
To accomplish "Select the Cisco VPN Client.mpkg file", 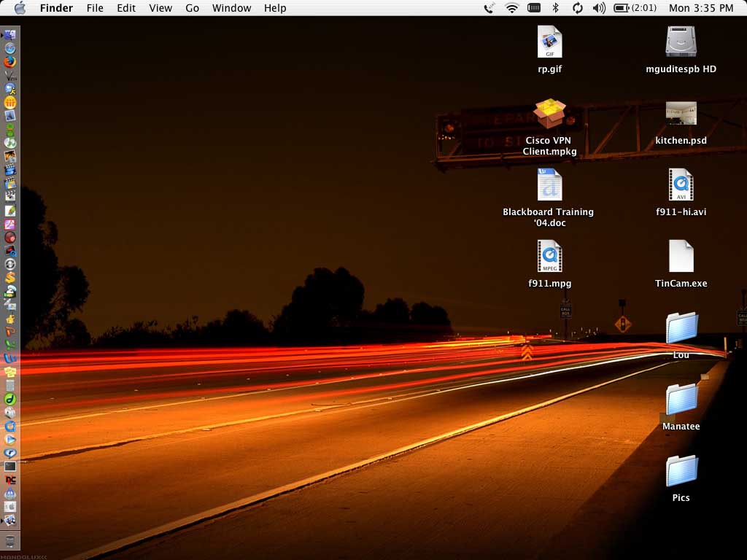I will tap(549, 114).
